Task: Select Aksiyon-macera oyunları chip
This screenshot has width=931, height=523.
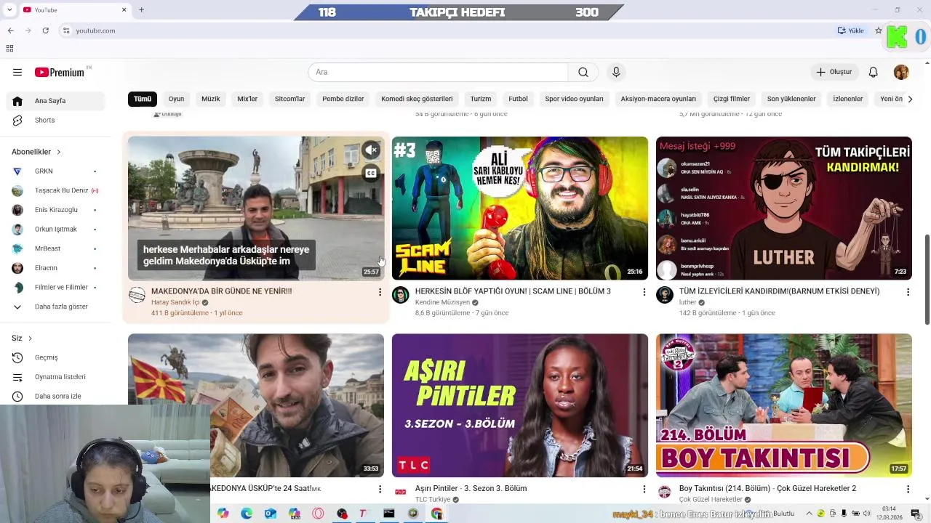Action: click(658, 99)
